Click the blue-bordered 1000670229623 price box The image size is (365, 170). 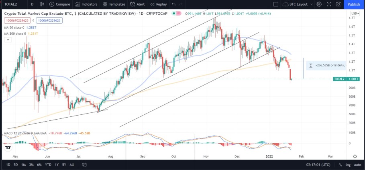click(x=49, y=21)
